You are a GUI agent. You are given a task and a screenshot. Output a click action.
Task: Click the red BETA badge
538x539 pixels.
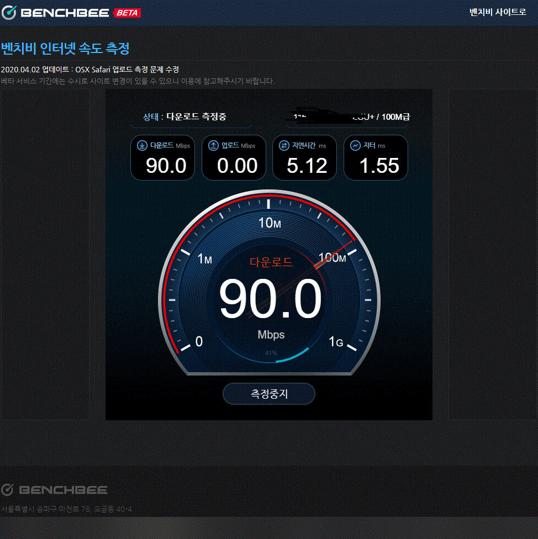(127, 13)
